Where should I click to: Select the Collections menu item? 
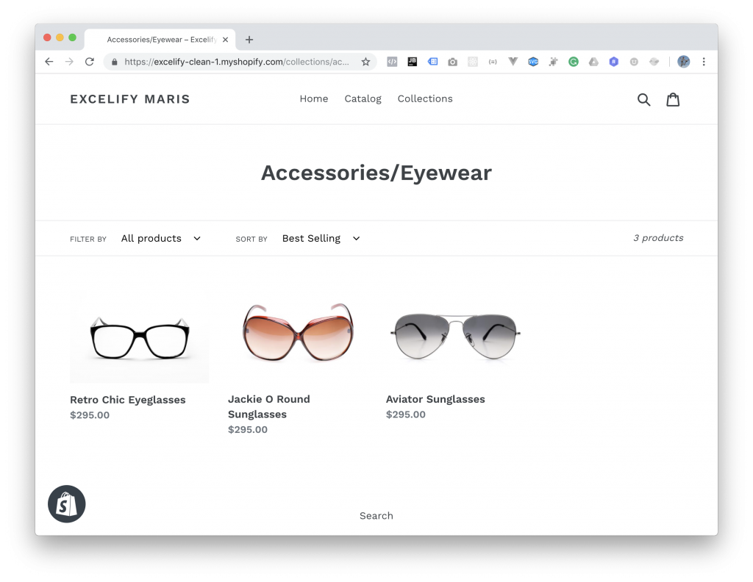coord(424,98)
